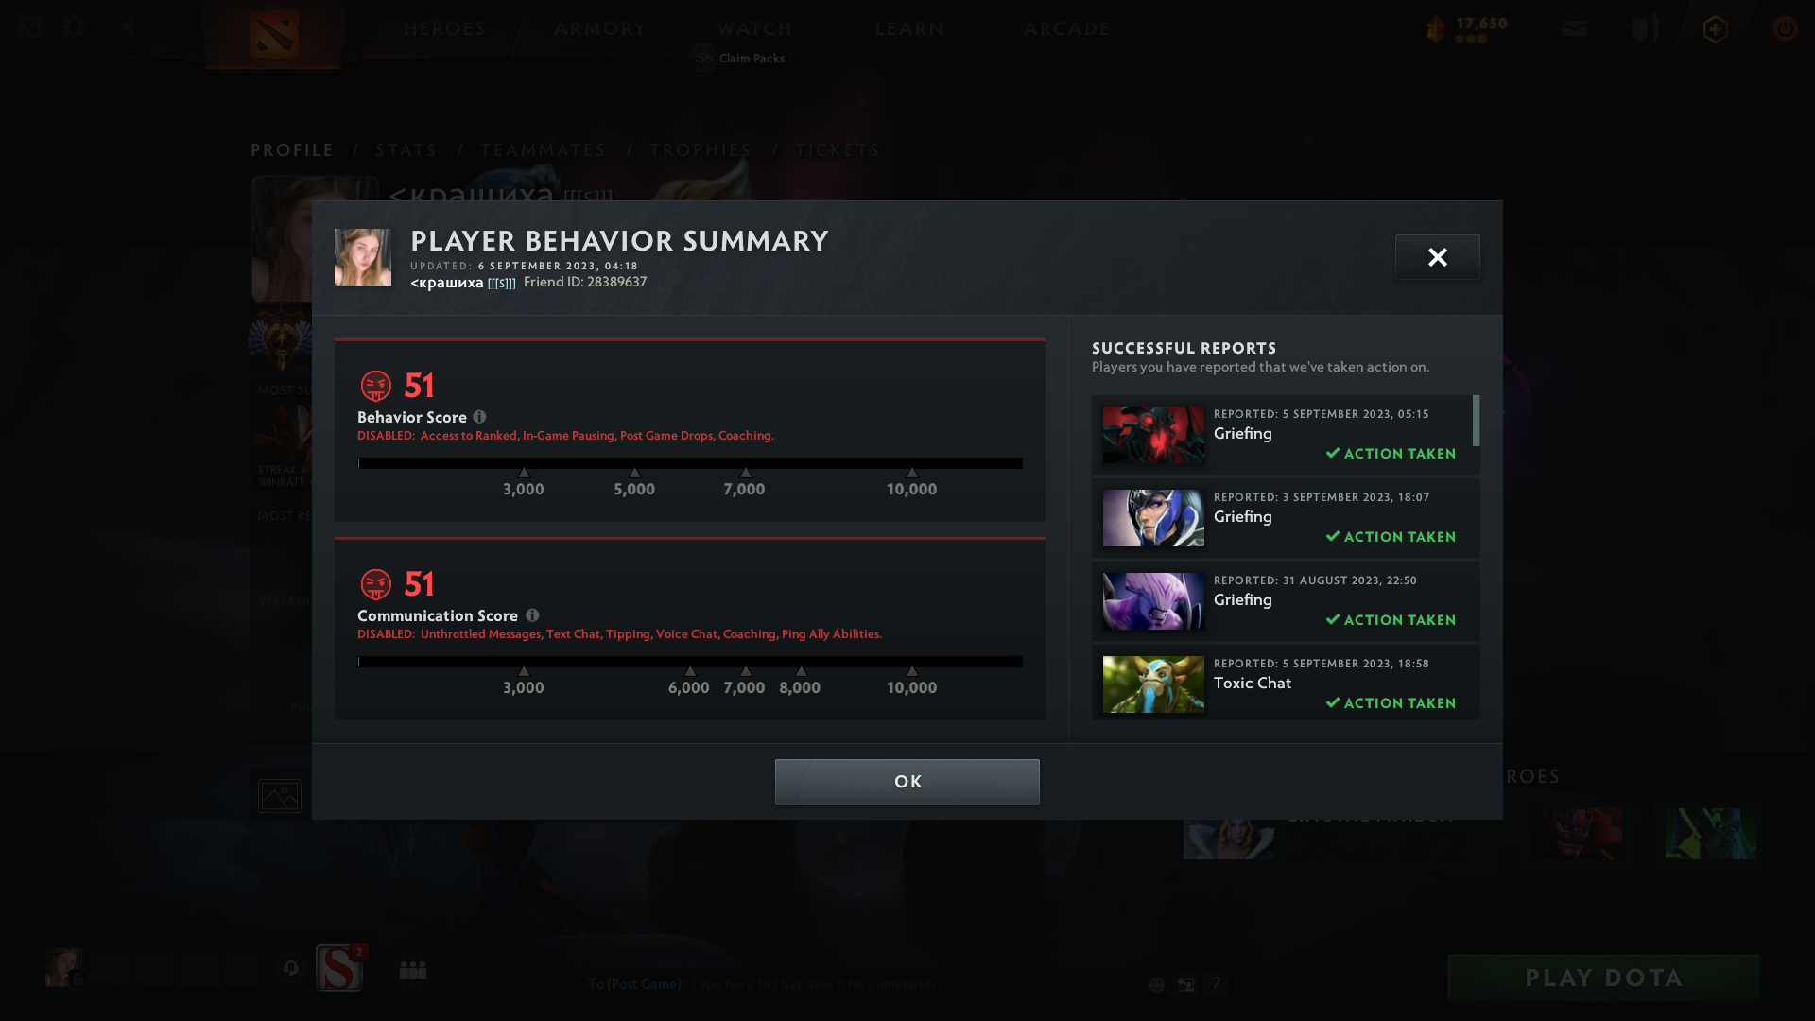Switch to the Stats profile tab
Viewport: 1815px width, 1021px height.
pyautogui.click(x=406, y=150)
